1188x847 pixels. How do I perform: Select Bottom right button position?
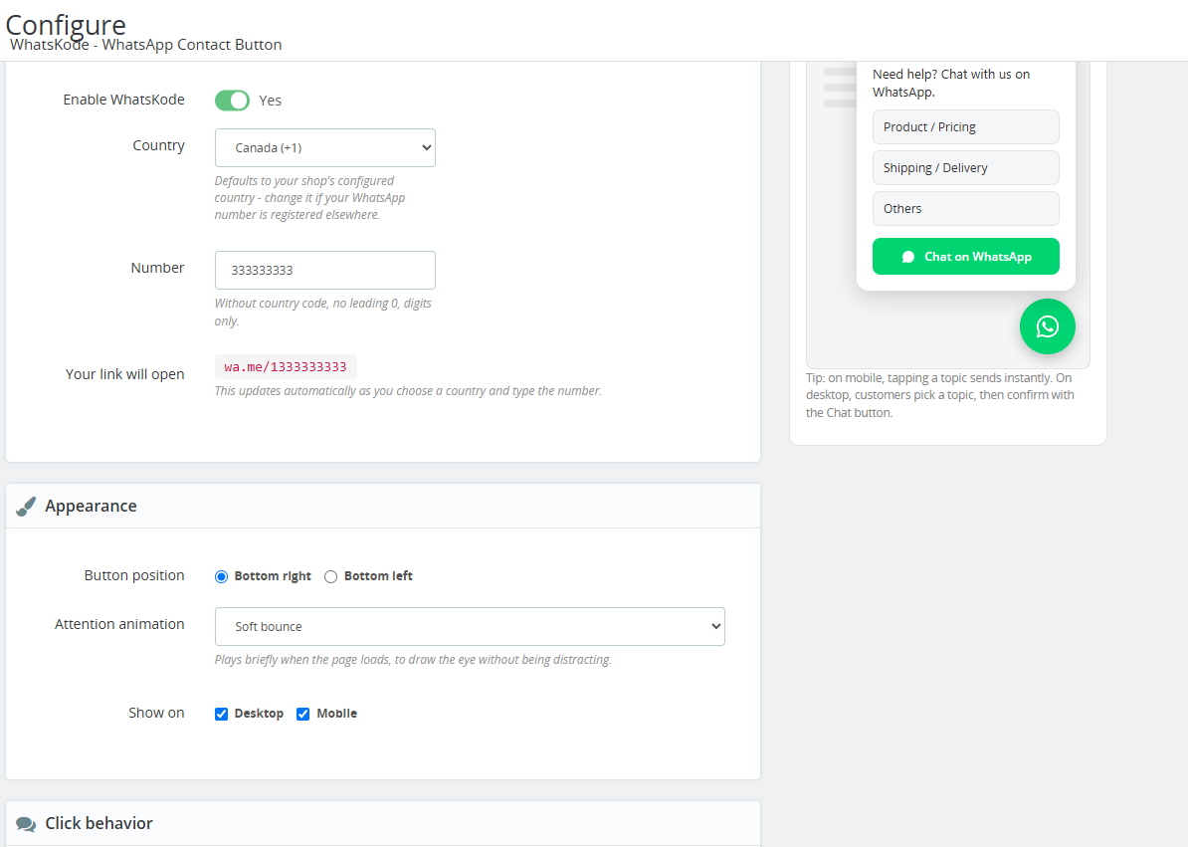[221, 576]
